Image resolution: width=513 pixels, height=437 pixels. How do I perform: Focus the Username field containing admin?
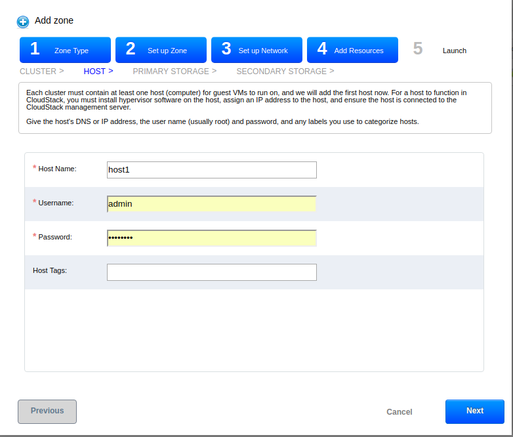(212, 204)
